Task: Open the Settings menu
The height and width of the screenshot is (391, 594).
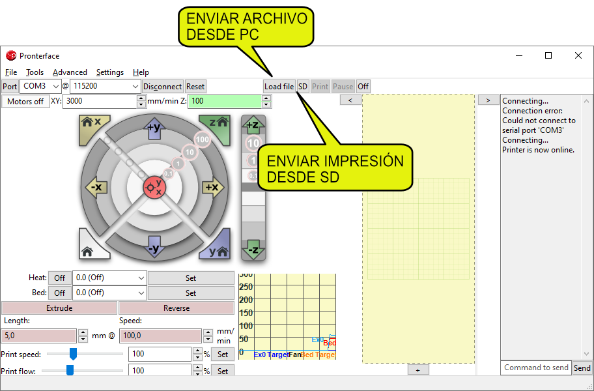Action: click(x=109, y=72)
